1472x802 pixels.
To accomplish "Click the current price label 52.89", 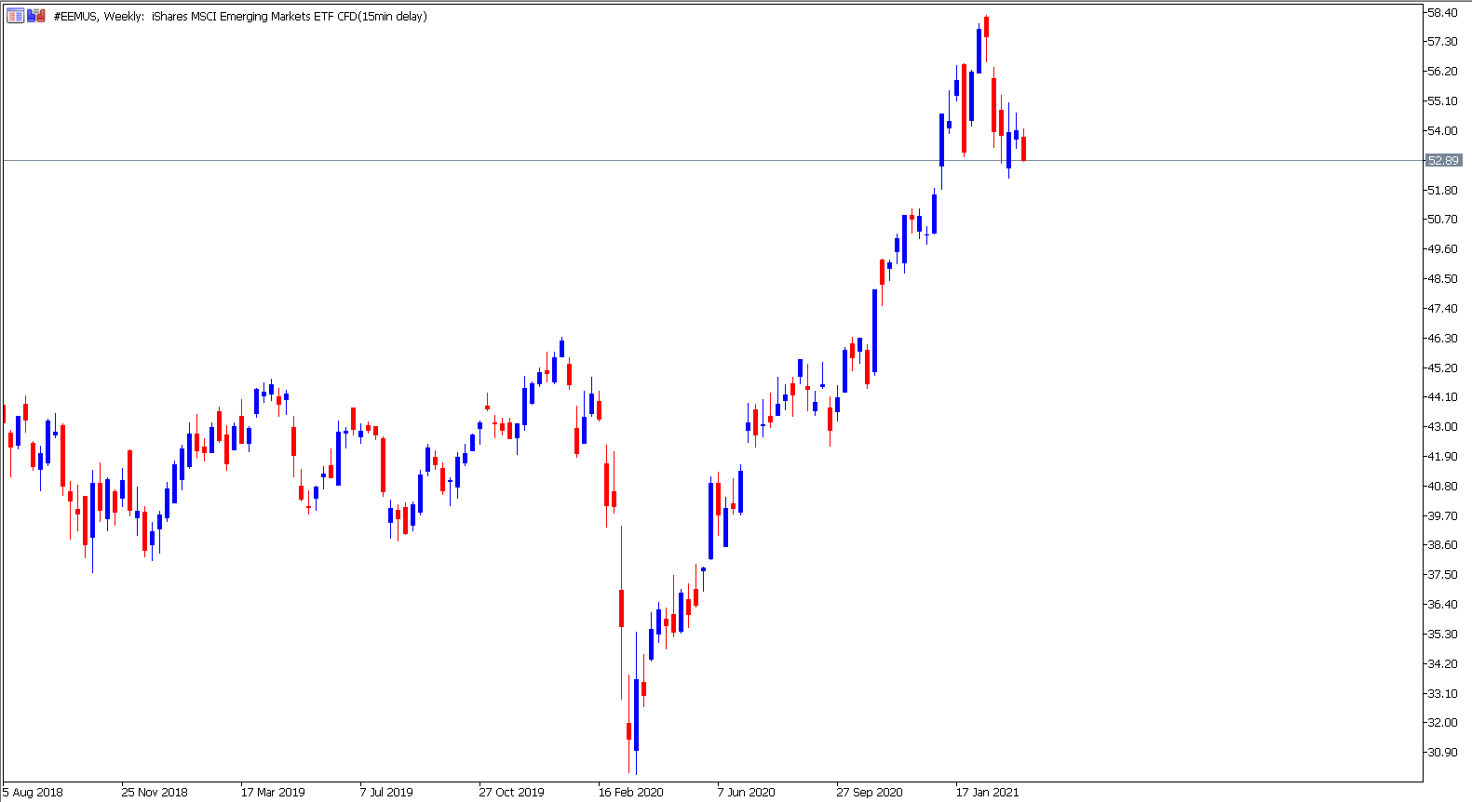I will point(1443,161).
